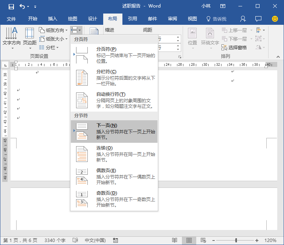Click page count '第 1 页, 共 6 页'

click(x=20, y=240)
